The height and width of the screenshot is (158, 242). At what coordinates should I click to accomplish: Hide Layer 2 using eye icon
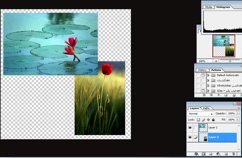point(190,127)
